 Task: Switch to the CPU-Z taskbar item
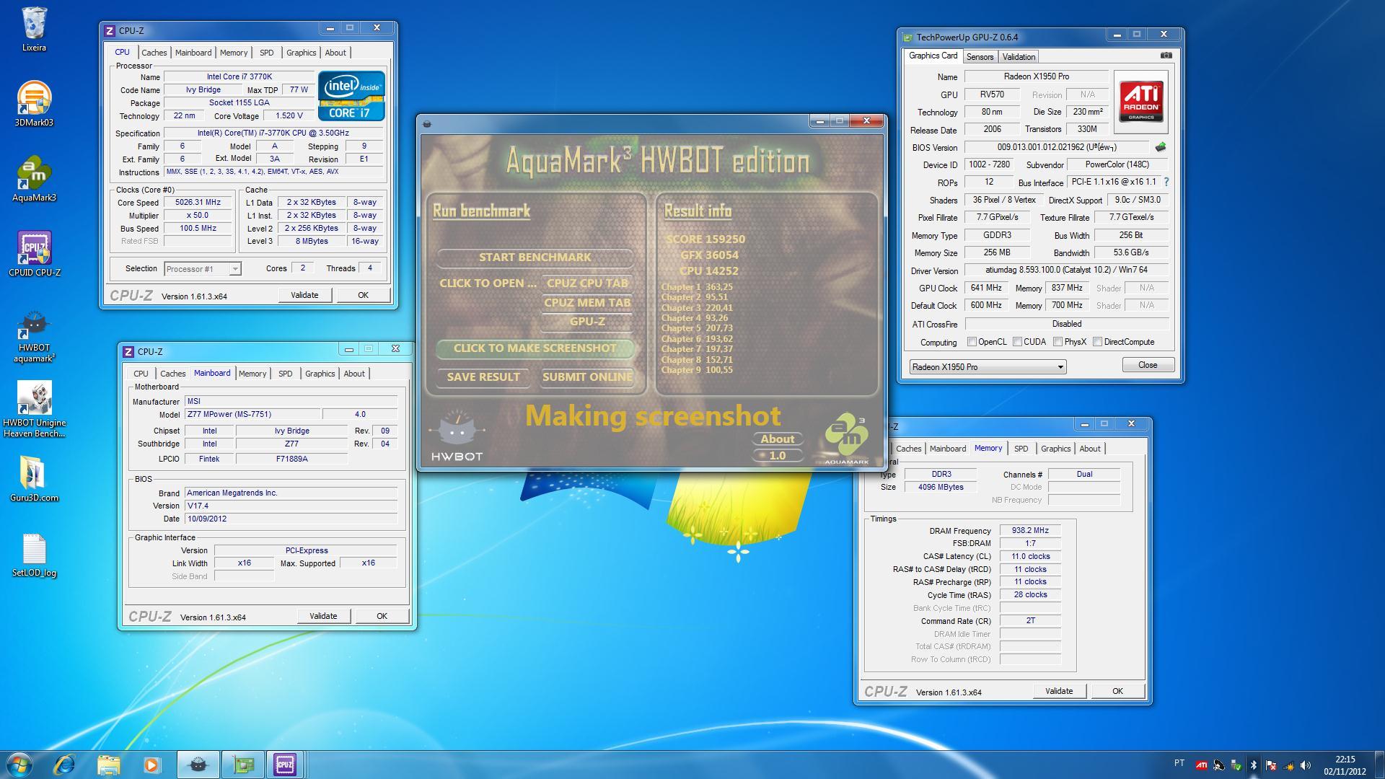(x=285, y=765)
